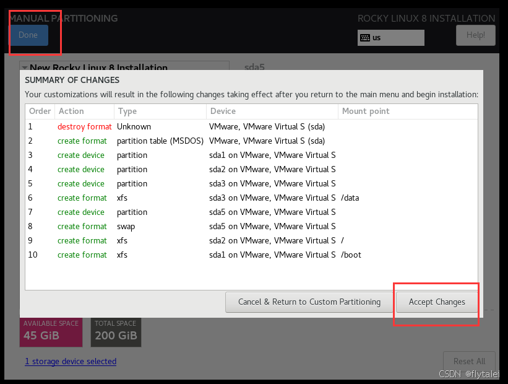Select the /data mount point row
The height and width of the screenshot is (384, 508).
pyautogui.click(x=251, y=198)
